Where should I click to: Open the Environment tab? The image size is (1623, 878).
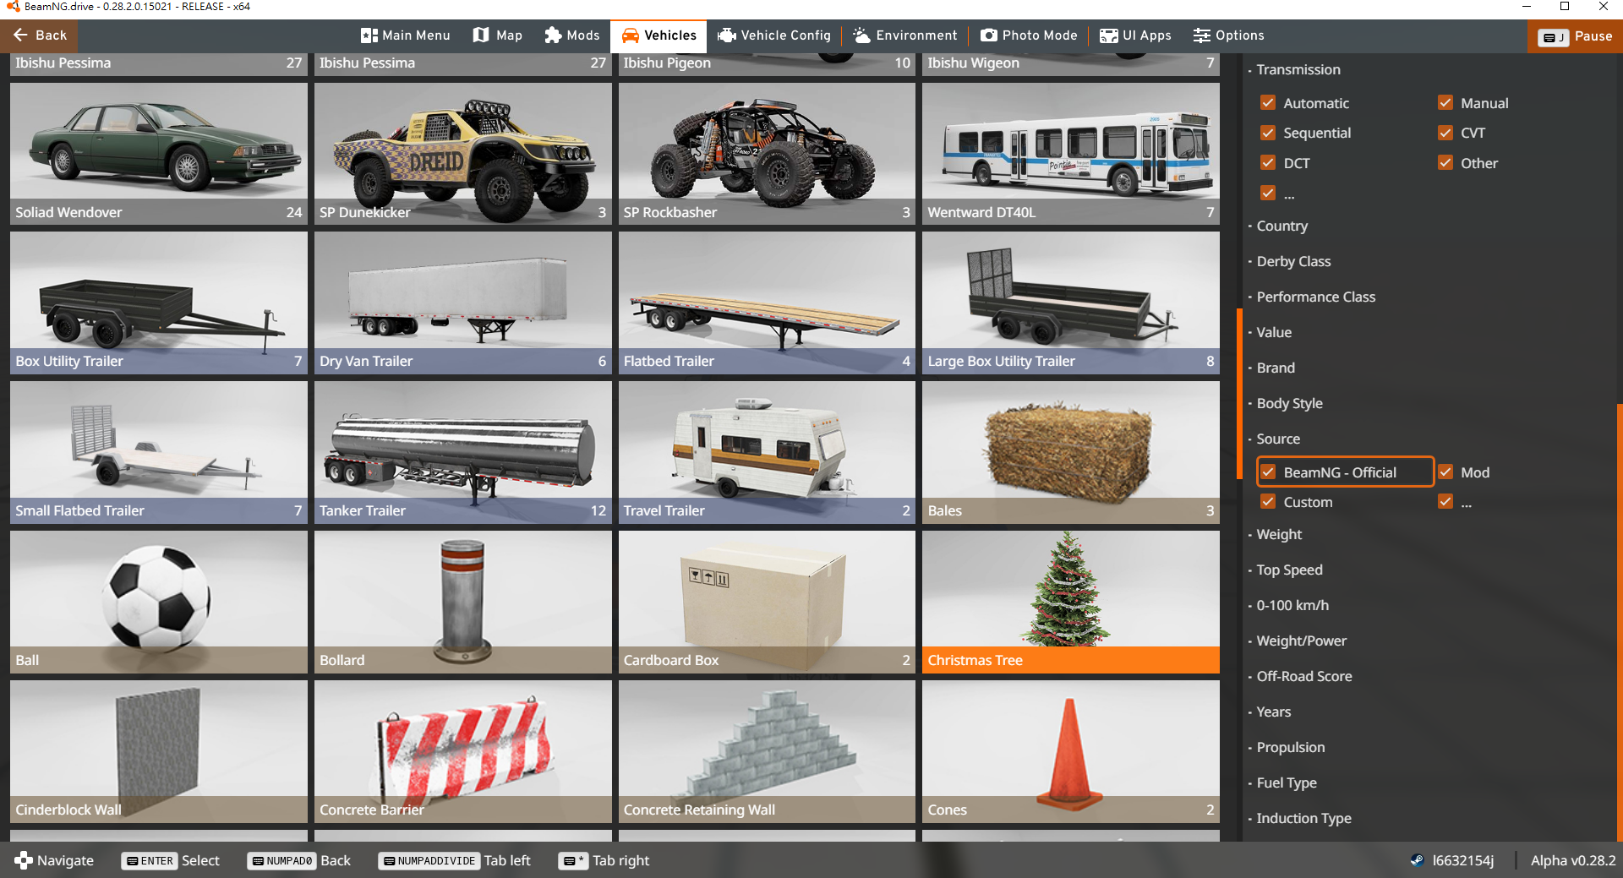pos(905,35)
